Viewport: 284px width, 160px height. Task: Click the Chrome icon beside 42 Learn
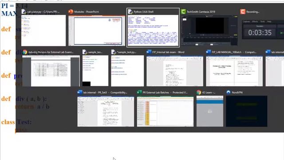coord(199,92)
